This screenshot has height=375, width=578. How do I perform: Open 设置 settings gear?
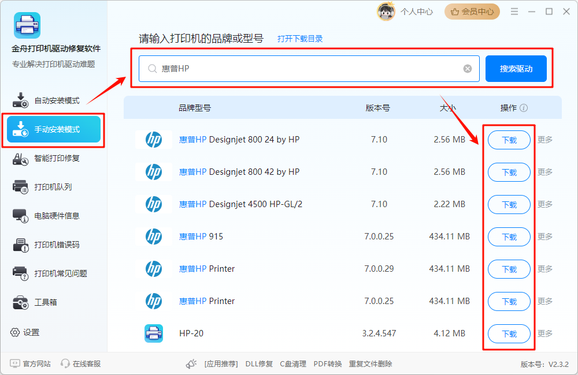tap(25, 332)
